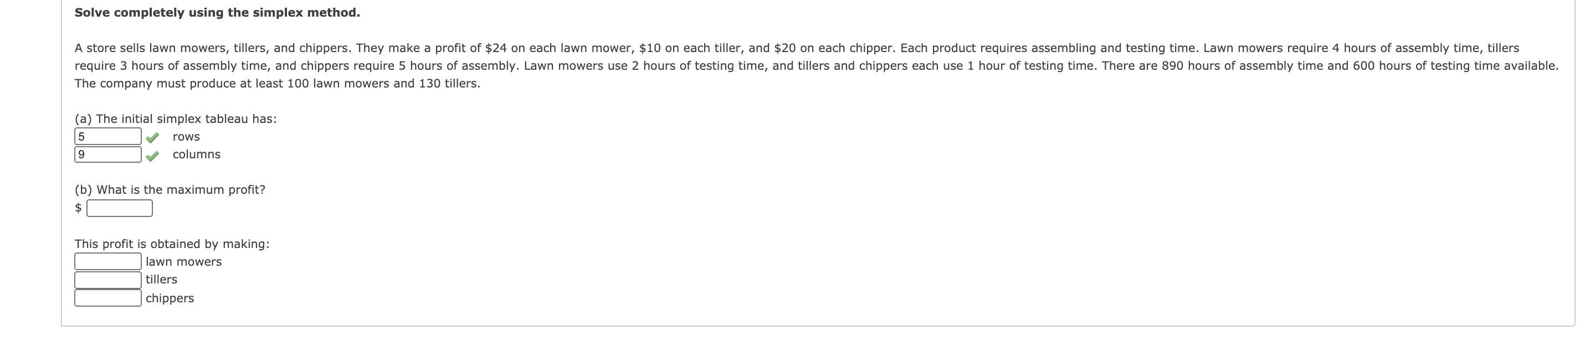The image size is (1590, 346).
Task: Click the bold heading about the simplex method
Action: click(x=217, y=13)
